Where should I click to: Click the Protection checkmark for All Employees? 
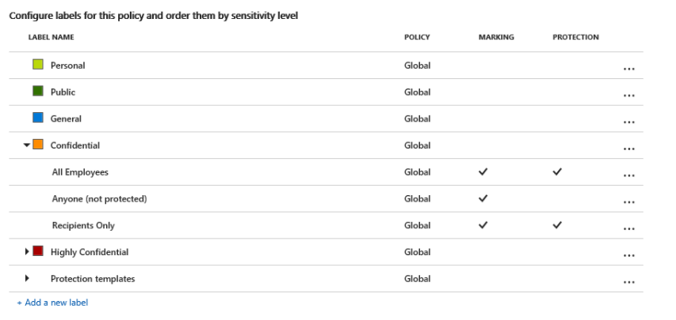coord(557,171)
